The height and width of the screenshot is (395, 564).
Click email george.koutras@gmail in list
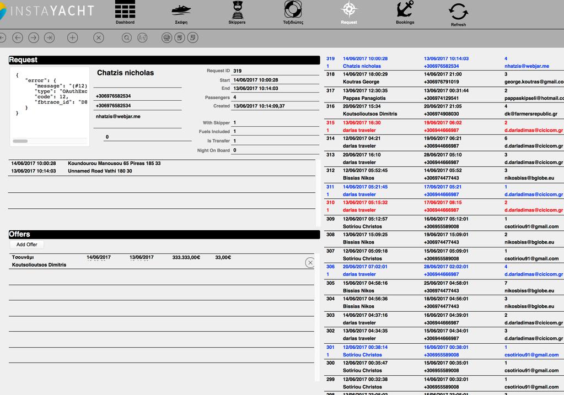click(534, 82)
